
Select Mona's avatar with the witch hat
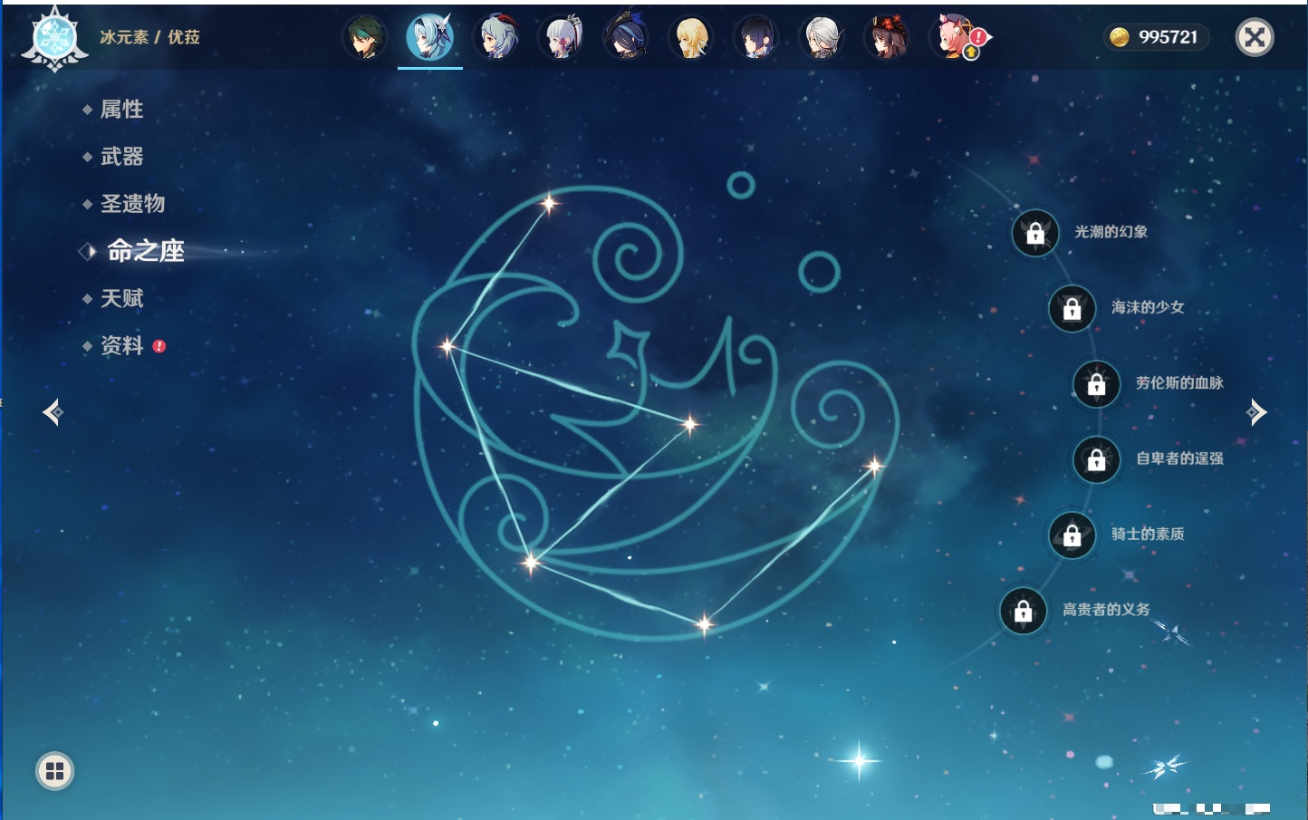626,38
